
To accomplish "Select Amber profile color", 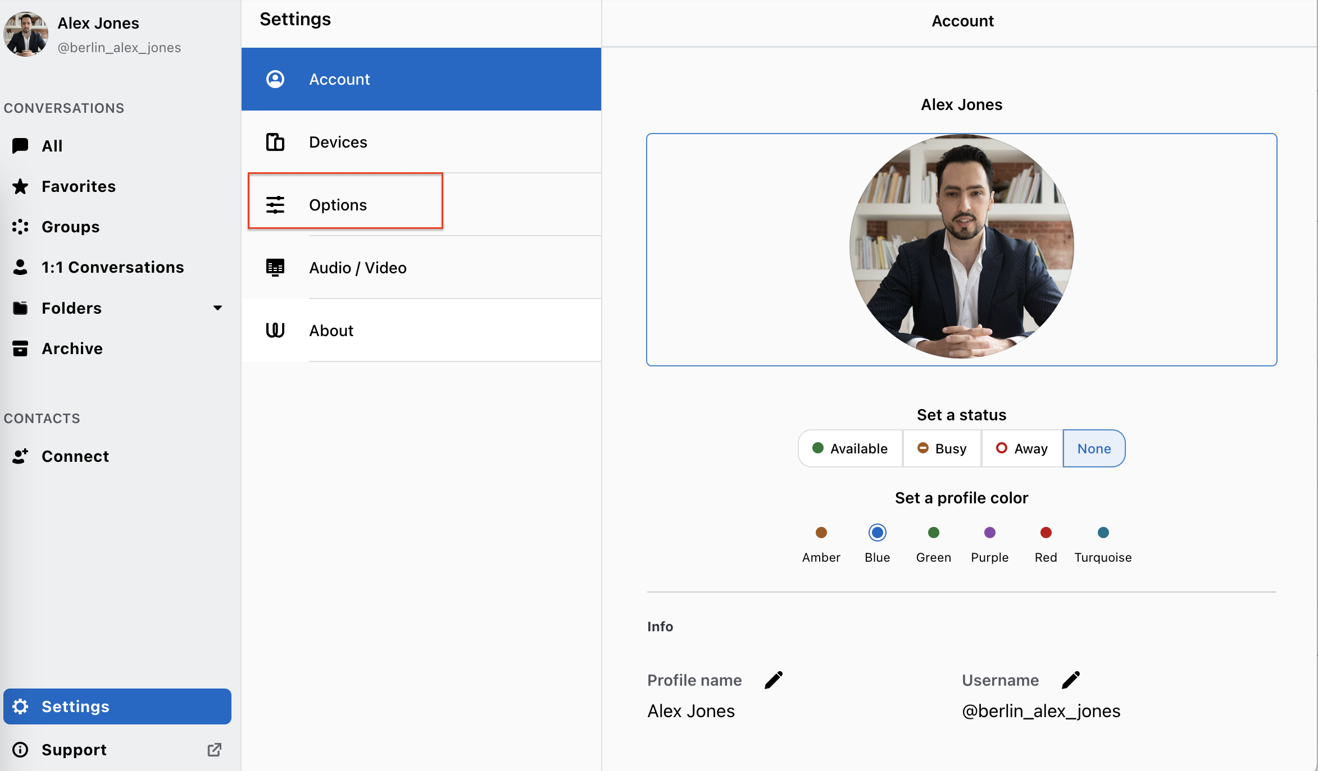I will 821,533.
